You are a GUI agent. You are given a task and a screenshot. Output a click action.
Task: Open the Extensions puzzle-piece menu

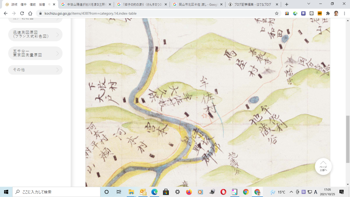tap(328, 13)
